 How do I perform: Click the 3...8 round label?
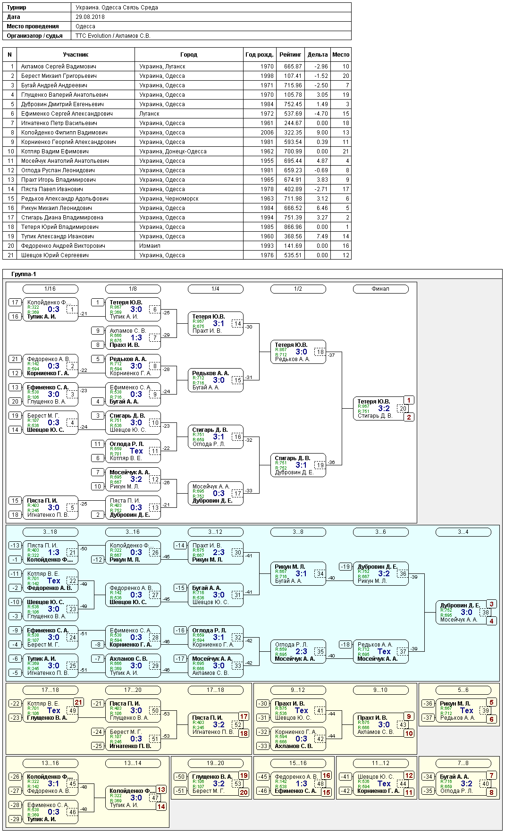(x=298, y=532)
